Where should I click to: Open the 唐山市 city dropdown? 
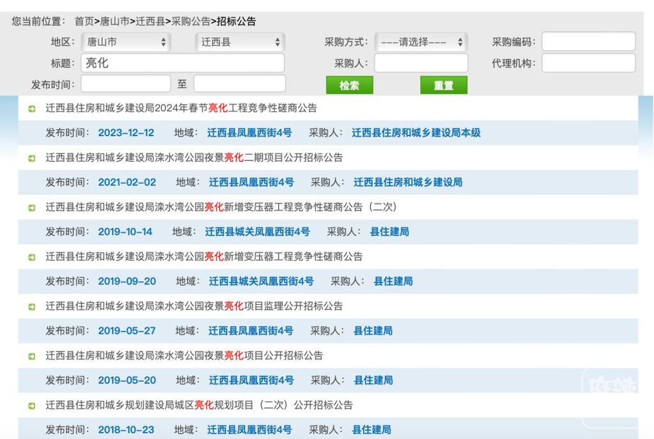126,42
